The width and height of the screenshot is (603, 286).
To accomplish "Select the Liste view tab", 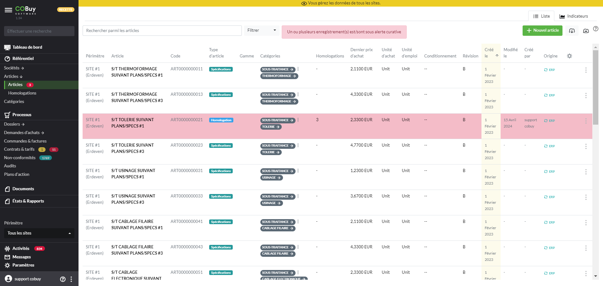I will [541, 16].
